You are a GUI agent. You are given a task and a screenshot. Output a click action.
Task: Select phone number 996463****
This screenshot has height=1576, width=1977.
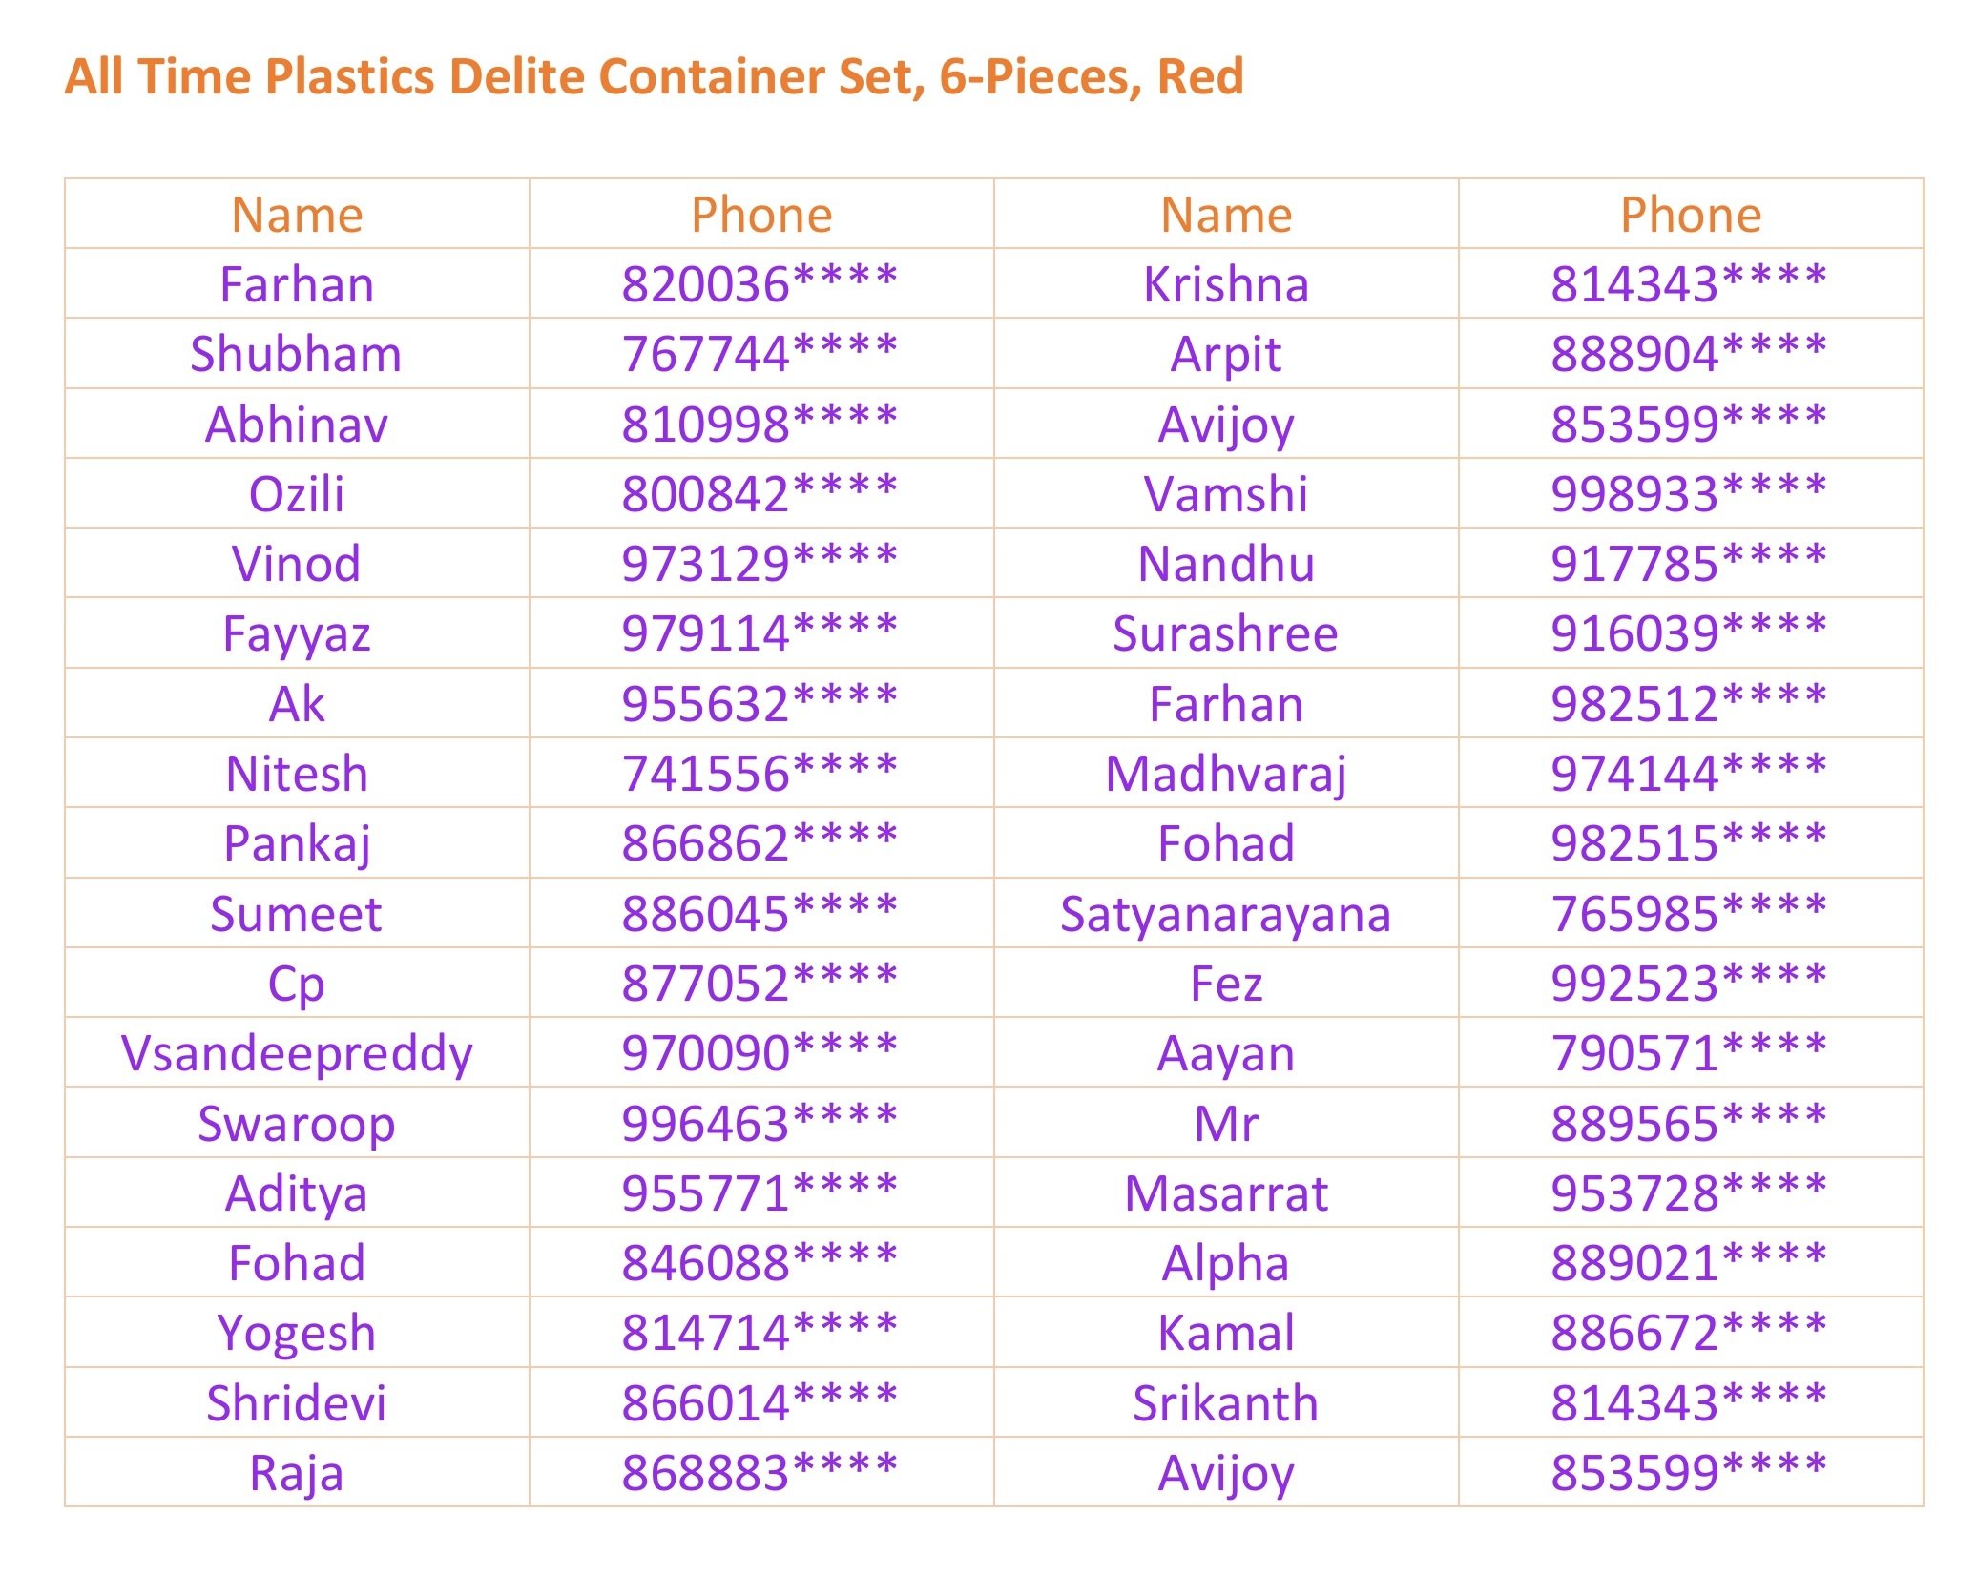click(760, 1124)
